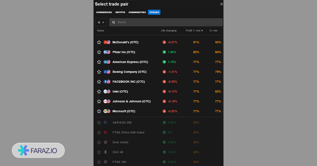Open the favorites star filter button
The width and height of the screenshot is (317, 166).
click(101, 22)
